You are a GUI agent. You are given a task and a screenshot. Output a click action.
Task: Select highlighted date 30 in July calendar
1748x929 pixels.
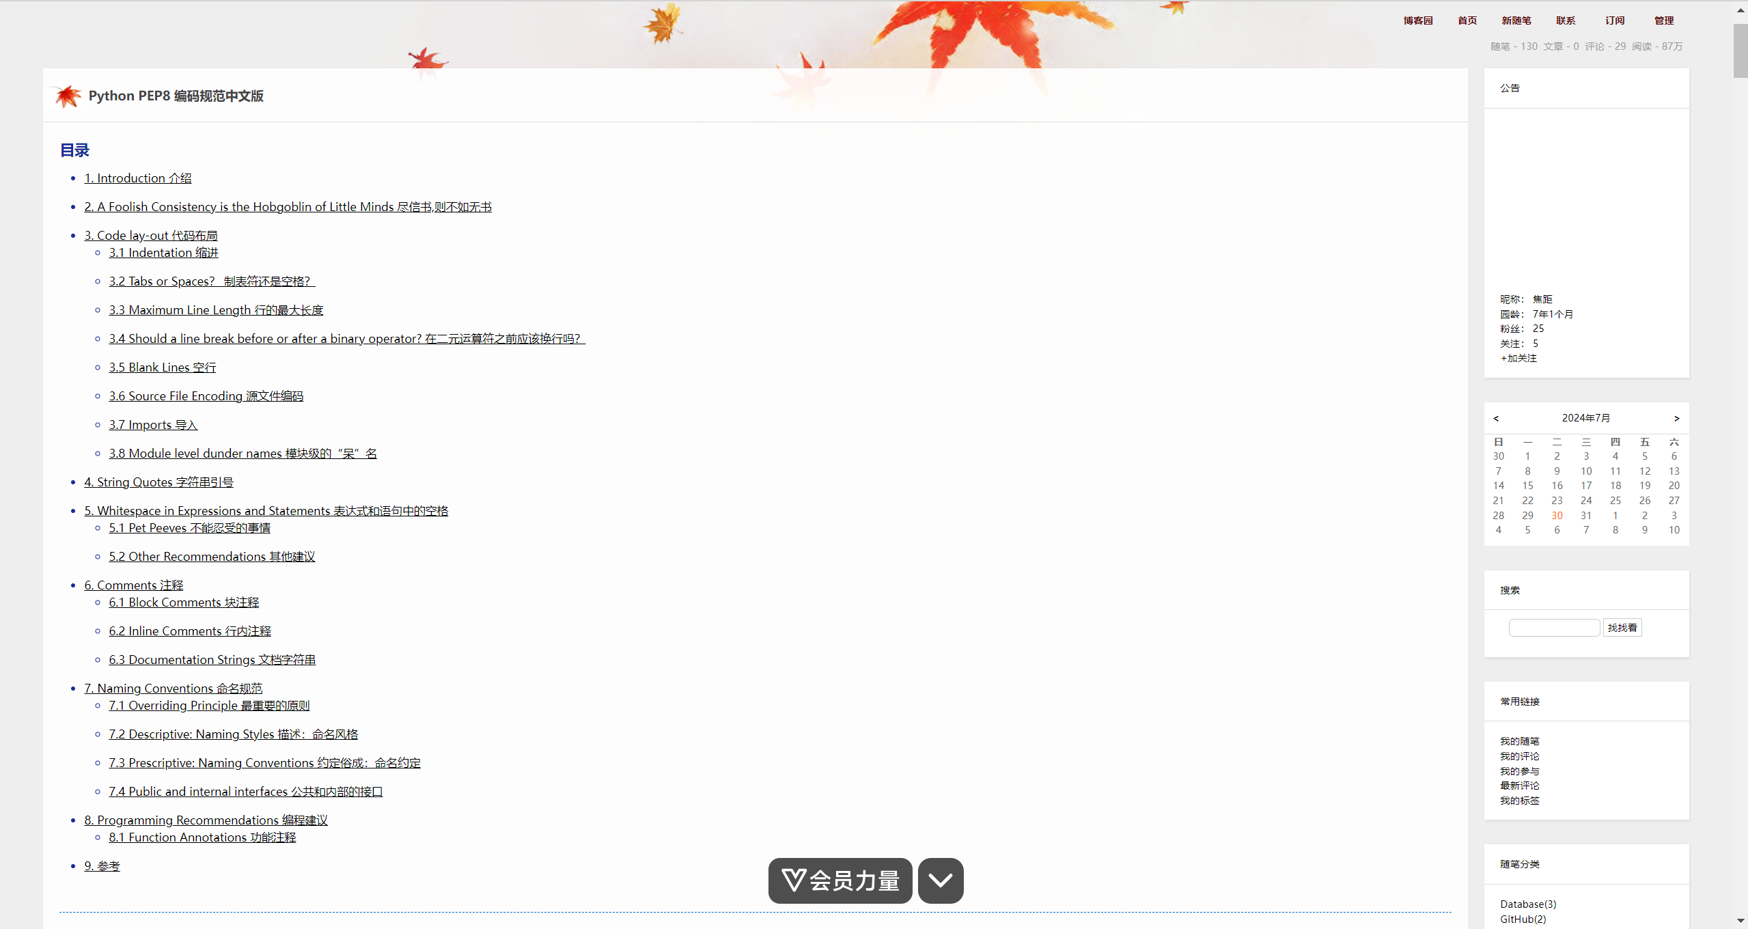tap(1557, 516)
